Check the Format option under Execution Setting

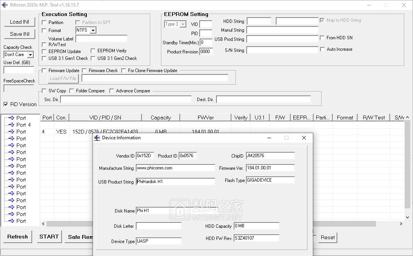point(45,31)
